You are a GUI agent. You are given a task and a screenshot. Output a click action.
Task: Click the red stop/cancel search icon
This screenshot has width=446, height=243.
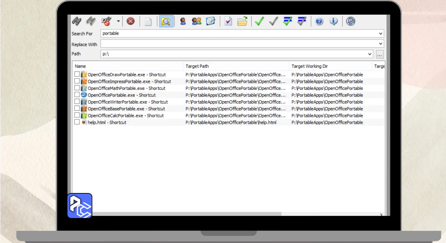coord(130,22)
